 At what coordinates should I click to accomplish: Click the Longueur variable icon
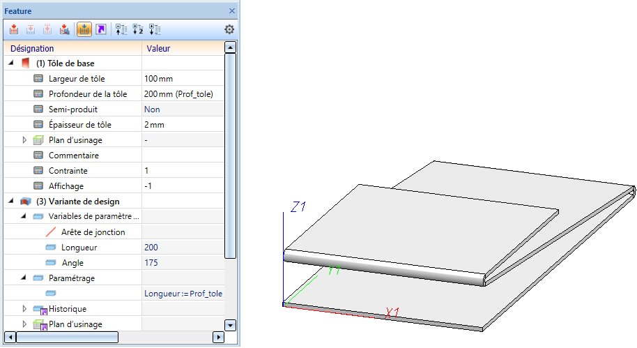pyautogui.click(x=51, y=247)
